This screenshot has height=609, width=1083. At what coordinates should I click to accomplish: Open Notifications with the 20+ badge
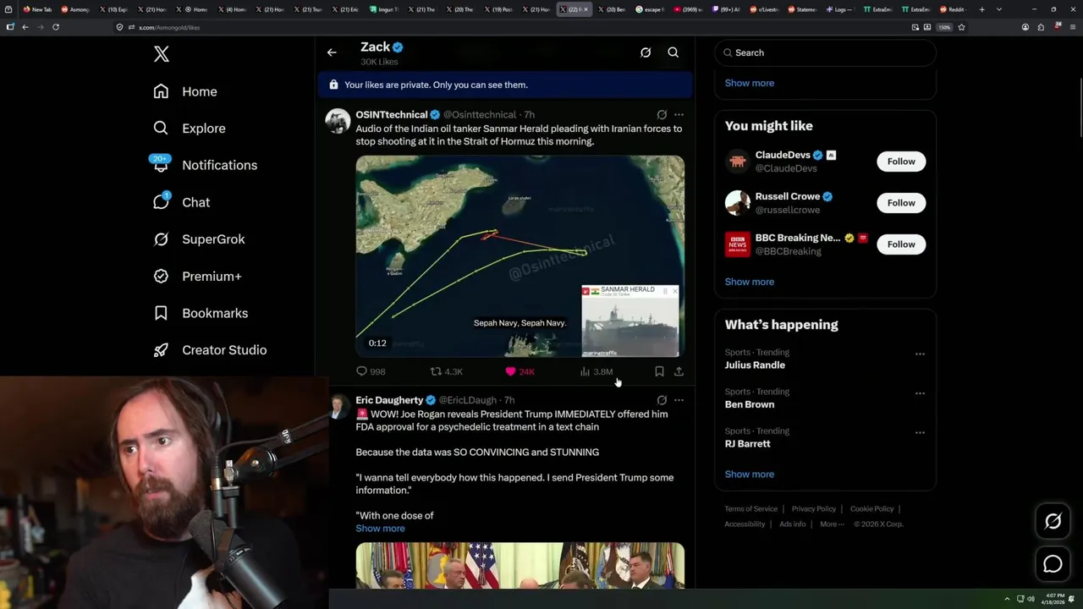click(205, 165)
